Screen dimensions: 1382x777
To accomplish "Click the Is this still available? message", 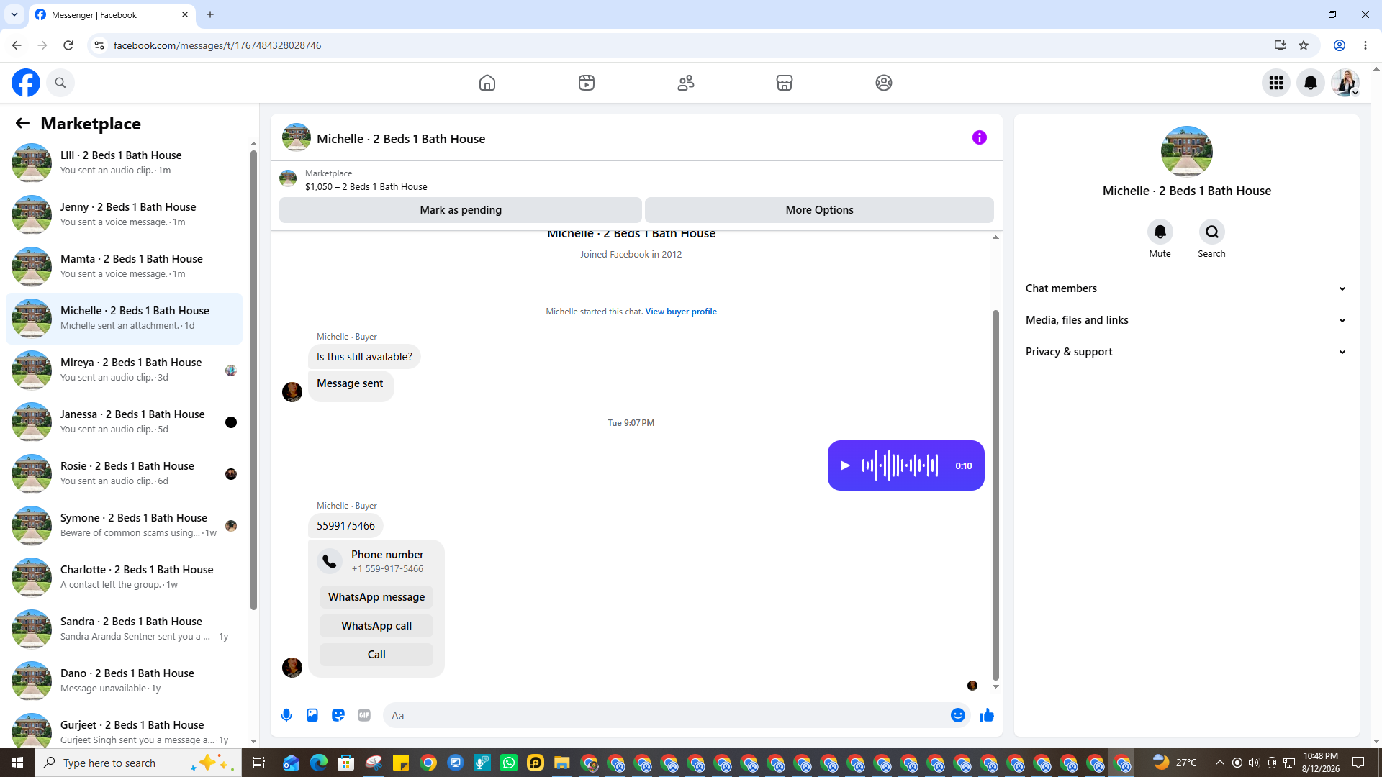I will 364,357.
